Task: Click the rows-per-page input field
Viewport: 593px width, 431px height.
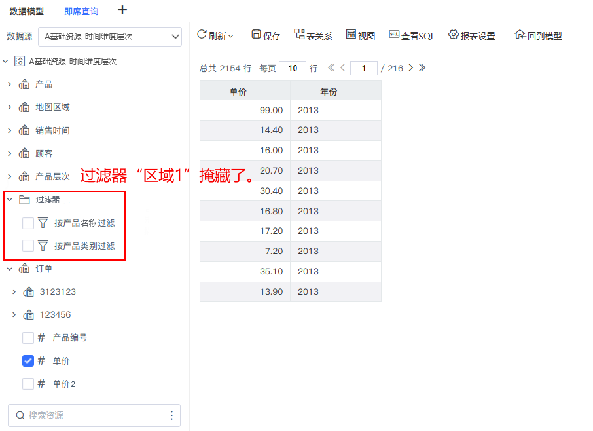Action: pyautogui.click(x=293, y=68)
